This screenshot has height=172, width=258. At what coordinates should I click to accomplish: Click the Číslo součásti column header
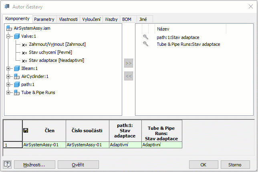coord(87,131)
